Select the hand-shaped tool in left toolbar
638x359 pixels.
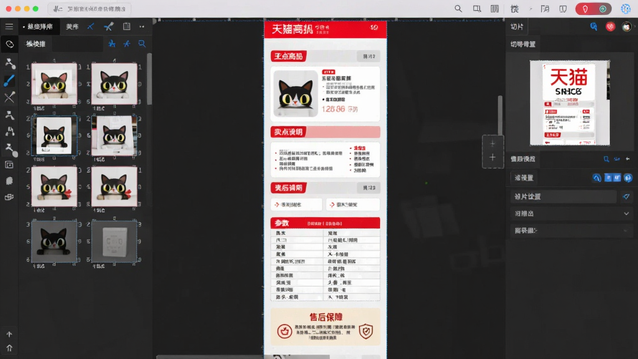tap(9, 181)
